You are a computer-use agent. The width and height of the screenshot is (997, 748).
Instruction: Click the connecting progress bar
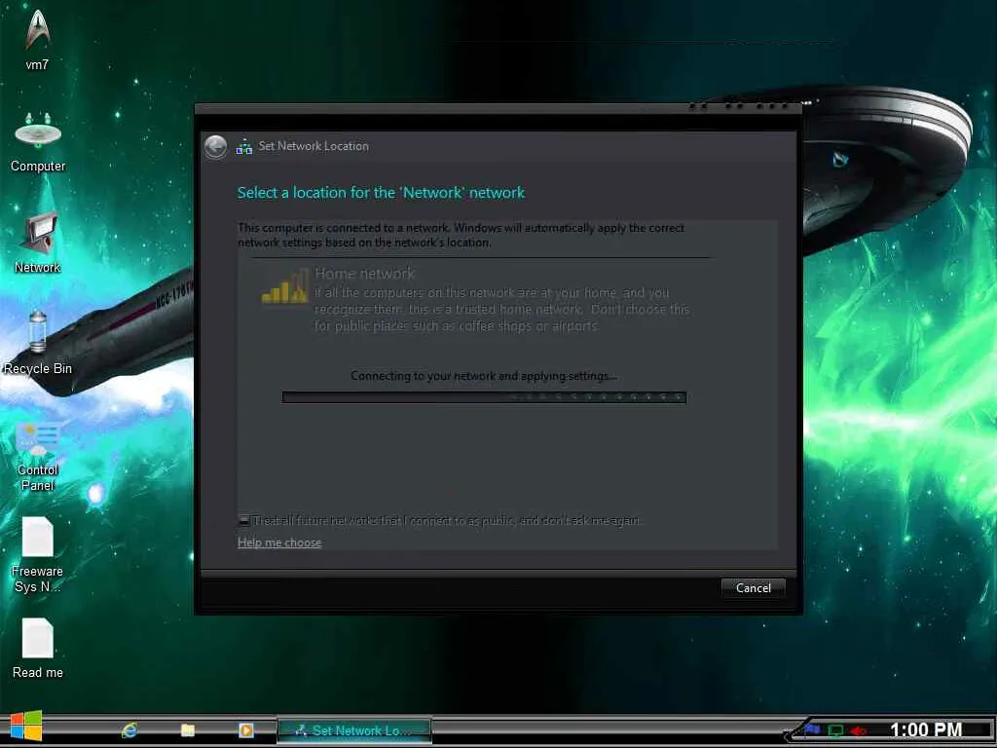484,397
